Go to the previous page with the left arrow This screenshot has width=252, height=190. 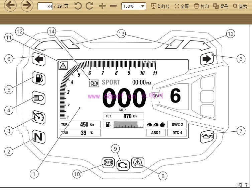(10, 6)
